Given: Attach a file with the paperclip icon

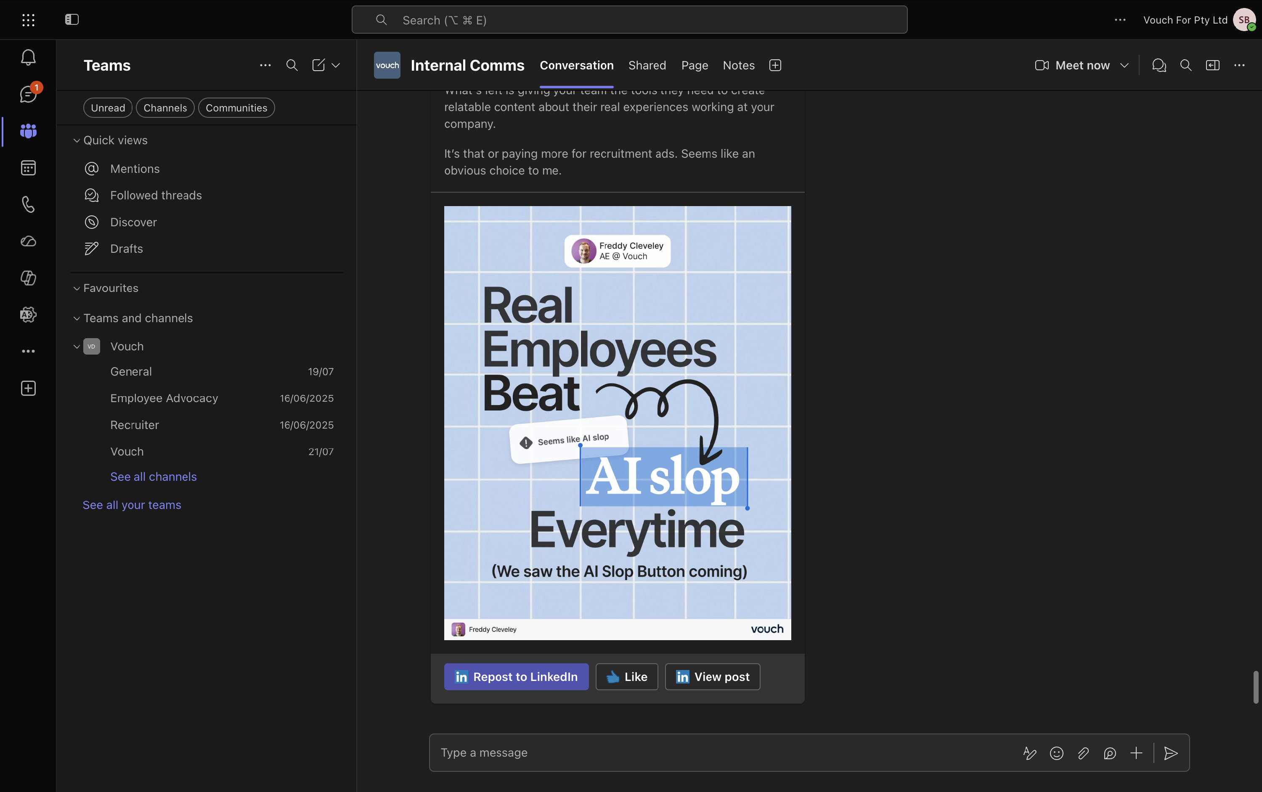Looking at the screenshot, I should tap(1083, 753).
